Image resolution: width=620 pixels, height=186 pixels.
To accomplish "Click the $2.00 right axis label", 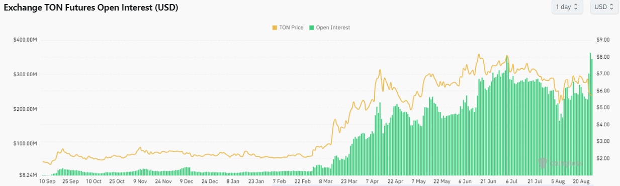I will pyautogui.click(x=602, y=158).
